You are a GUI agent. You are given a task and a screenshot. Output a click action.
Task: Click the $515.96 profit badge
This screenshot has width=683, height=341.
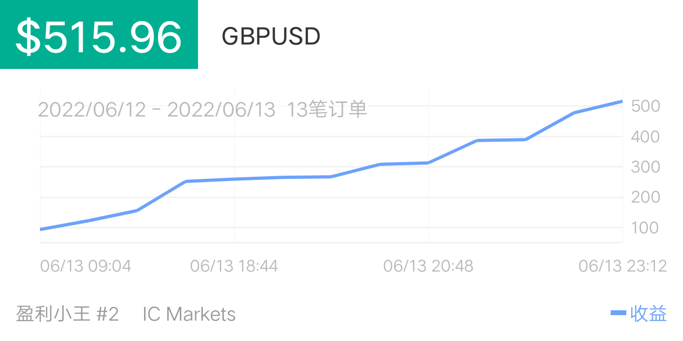[99, 34]
